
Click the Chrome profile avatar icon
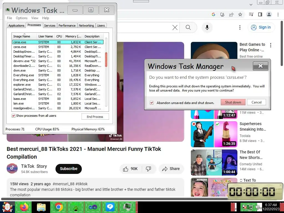[x=269, y=14]
